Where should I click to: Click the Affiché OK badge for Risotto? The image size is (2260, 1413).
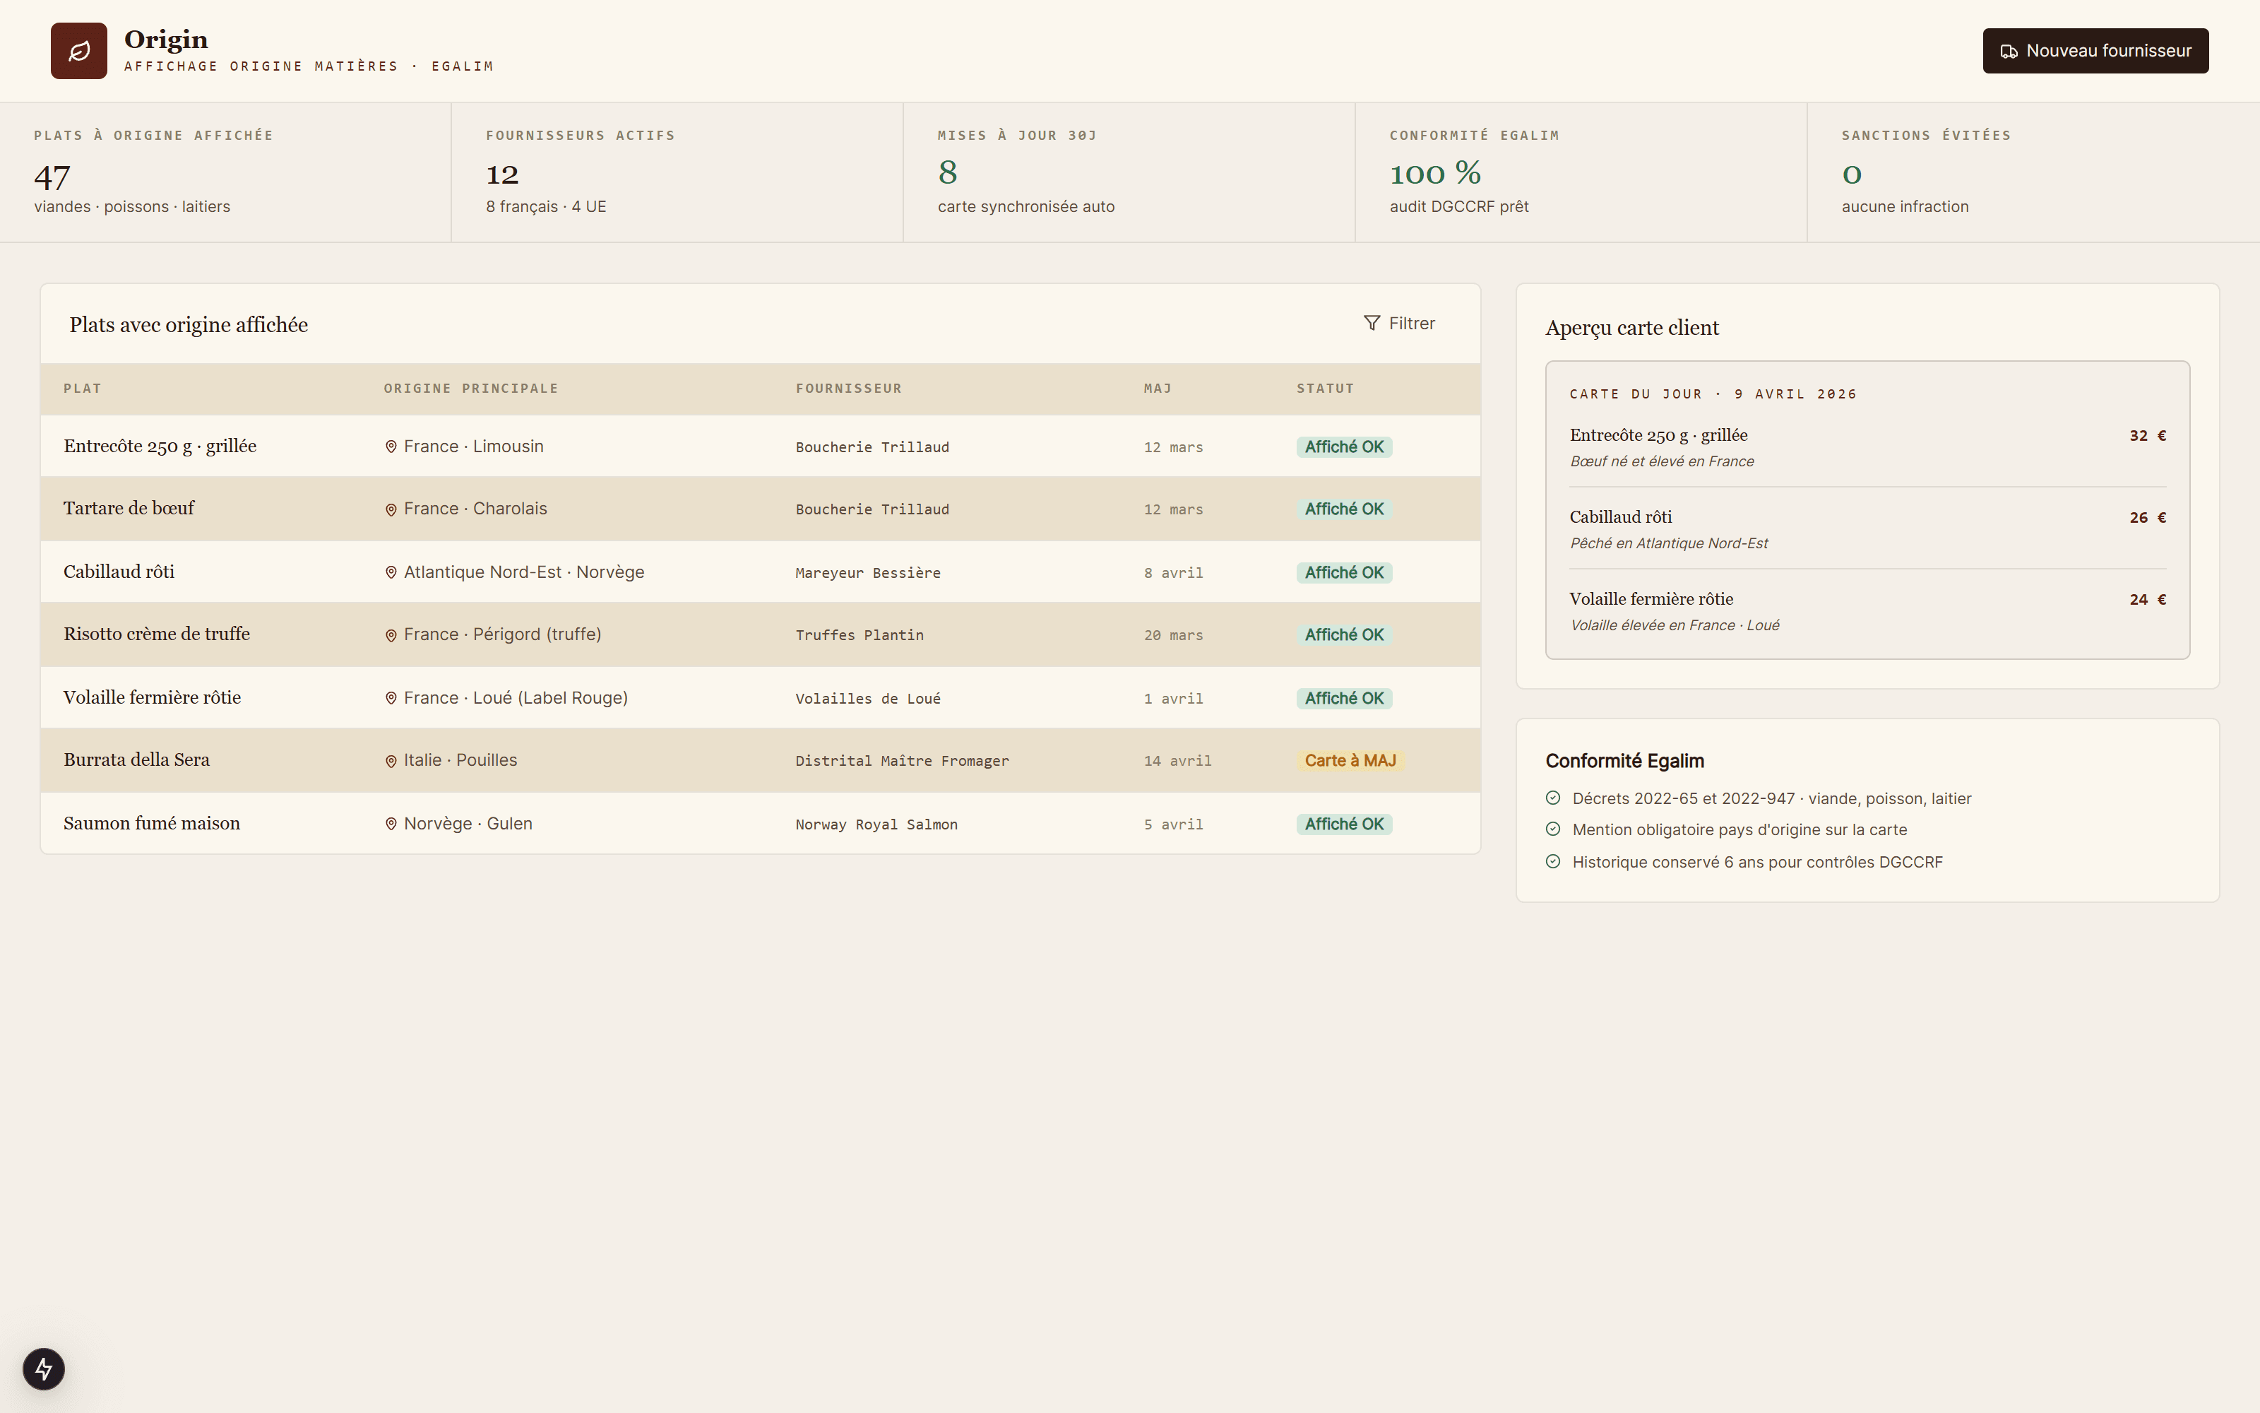click(x=1344, y=634)
